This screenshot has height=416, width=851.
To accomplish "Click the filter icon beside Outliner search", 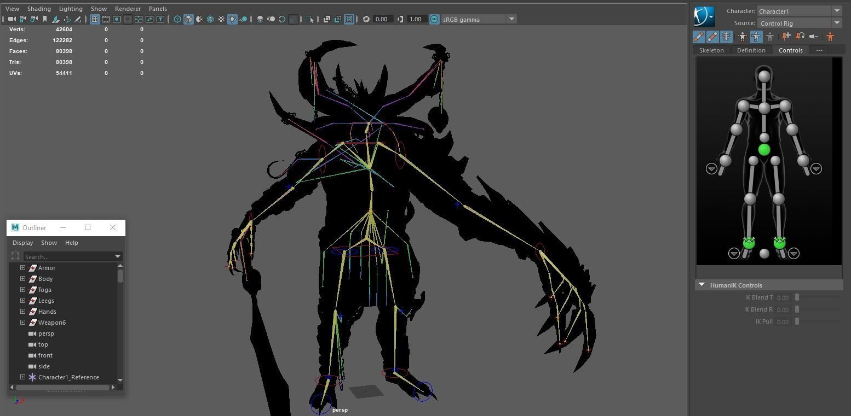I will (15, 256).
